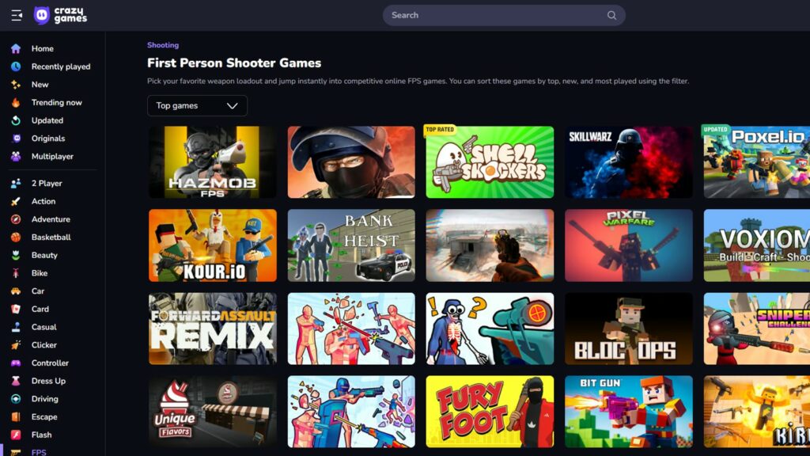Open the Skillwarz game thumbnail
The width and height of the screenshot is (810, 456).
[629, 162]
